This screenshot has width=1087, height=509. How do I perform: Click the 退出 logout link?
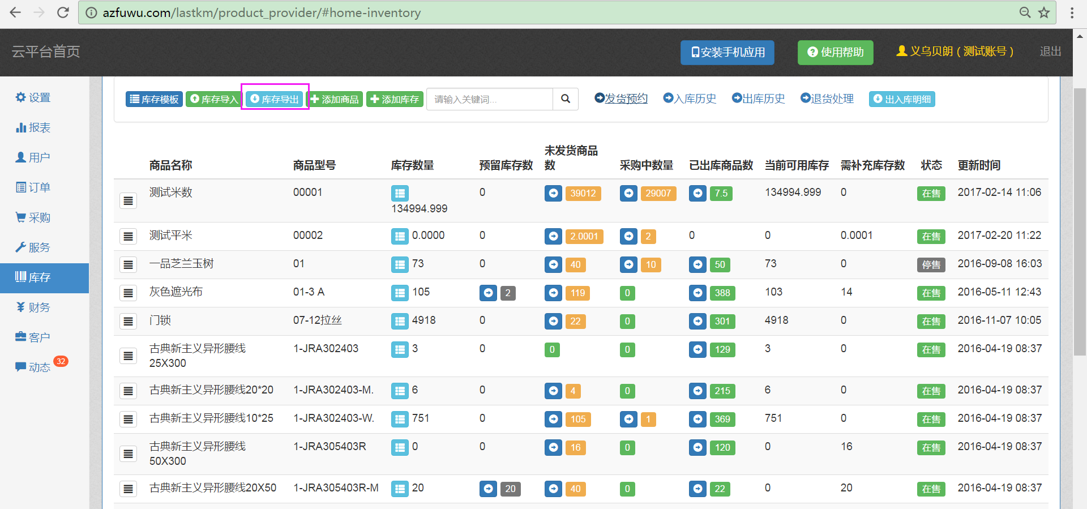tap(1050, 52)
